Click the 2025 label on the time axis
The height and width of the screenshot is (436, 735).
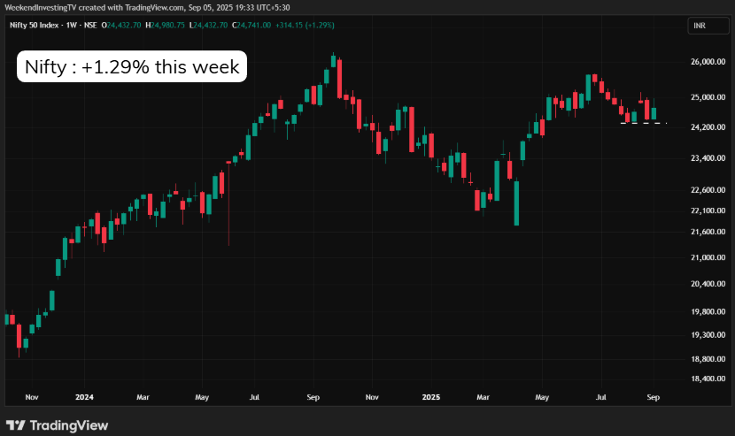tap(430, 397)
